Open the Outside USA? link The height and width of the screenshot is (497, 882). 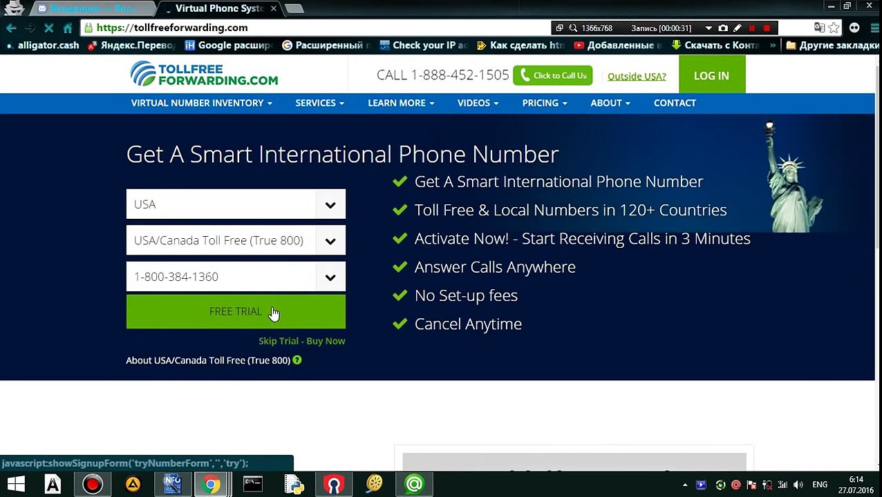[637, 76]
